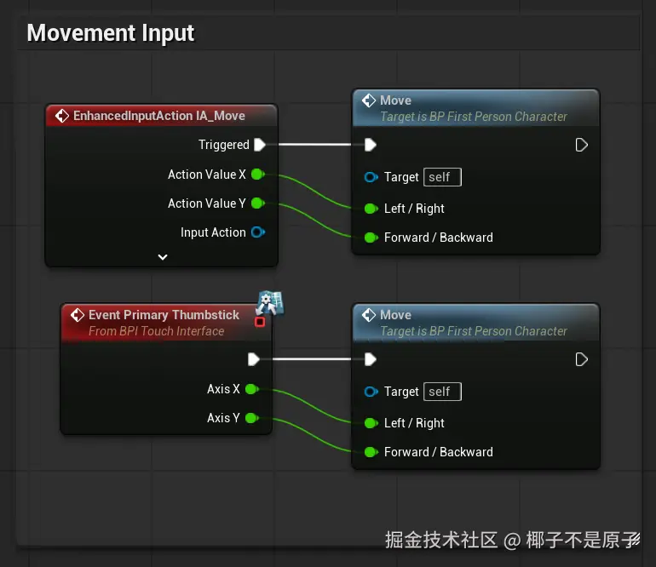Screen dimensions: 656x567
Task: Click the upper Move node exec input pin
Action: click(x=371, y=145)
